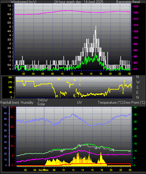Click the "Windspeed (m/s)" chart title
Viewport: 146px width, 174px height.
point(23,2)
